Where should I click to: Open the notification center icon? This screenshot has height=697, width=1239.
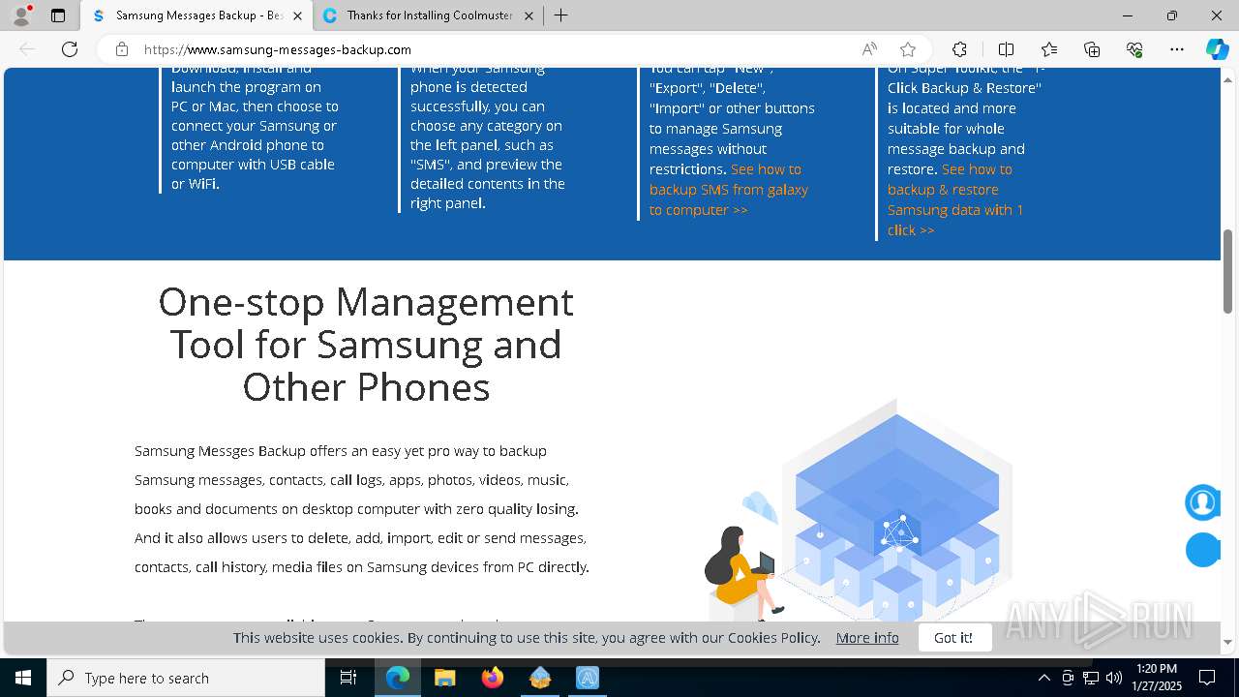(x=1208, y=678)
